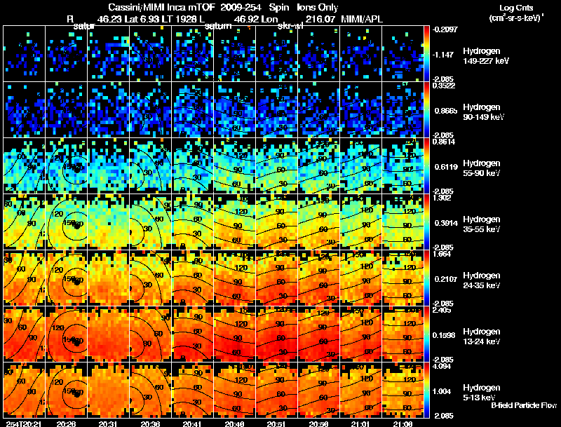Image resolution: width=561 pixels, height=427 pixels.
Task: Click Saturn marker in 20:26 24-35 keV panel
Action: 76,281
